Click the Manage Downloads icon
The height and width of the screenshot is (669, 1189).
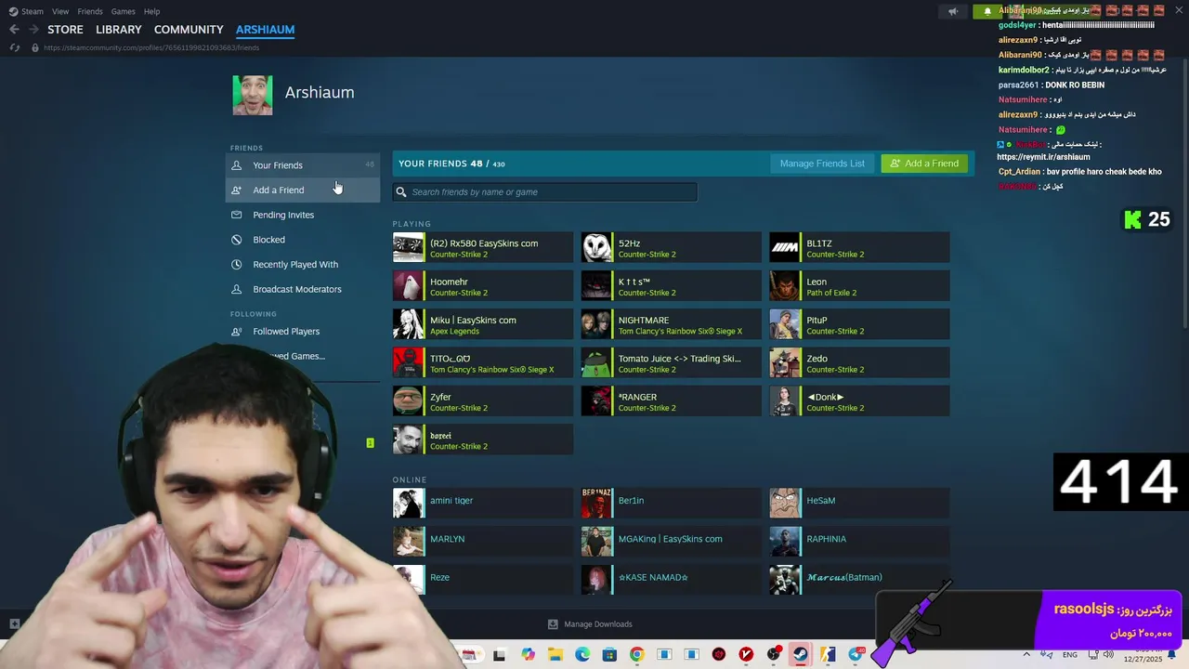553,624
